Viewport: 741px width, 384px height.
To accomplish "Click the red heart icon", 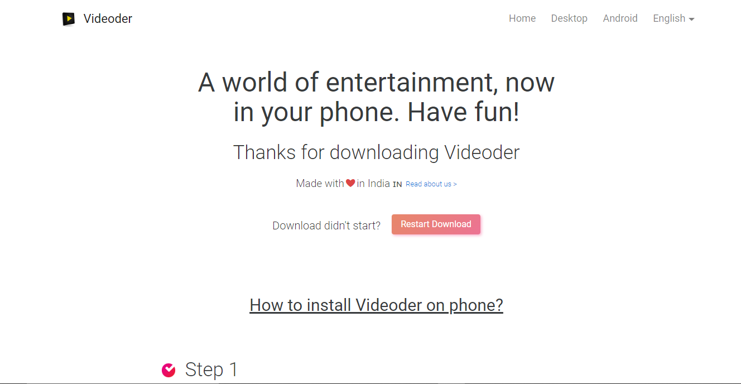I will (350, 183).
